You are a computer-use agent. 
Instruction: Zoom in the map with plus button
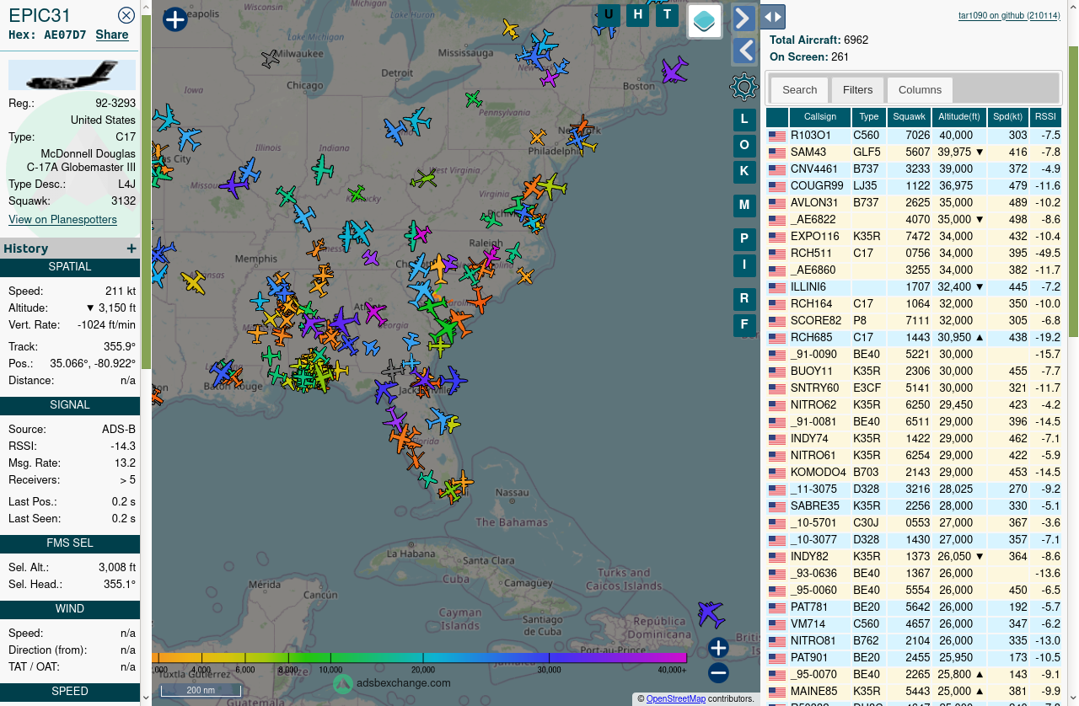pyautogui.click(x=718, y=648)
